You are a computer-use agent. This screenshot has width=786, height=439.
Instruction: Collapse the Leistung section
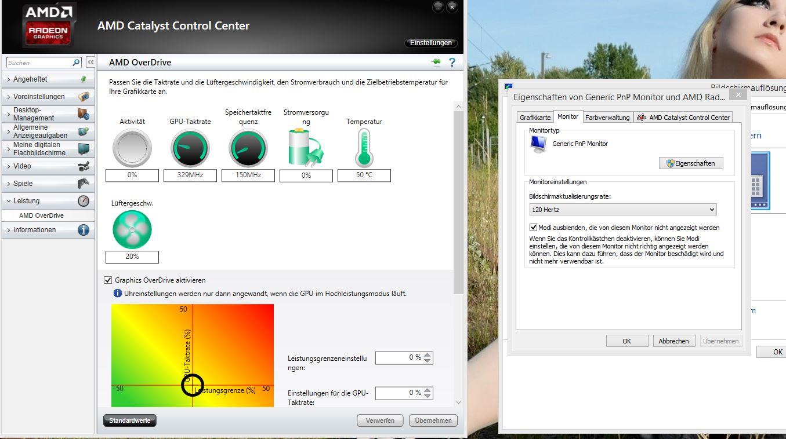pos(9,201)
